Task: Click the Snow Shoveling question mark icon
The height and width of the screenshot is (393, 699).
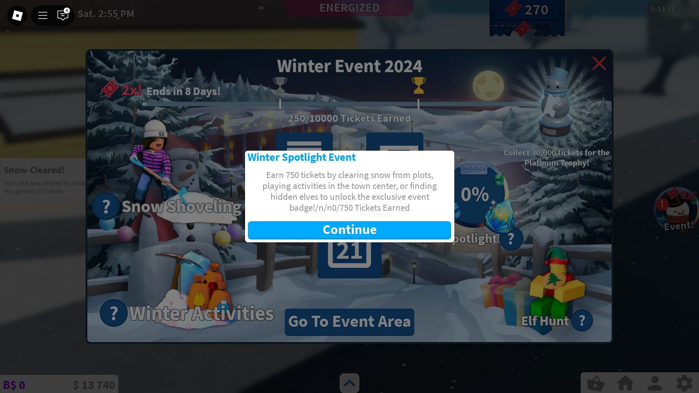Action: click(106, 206)
